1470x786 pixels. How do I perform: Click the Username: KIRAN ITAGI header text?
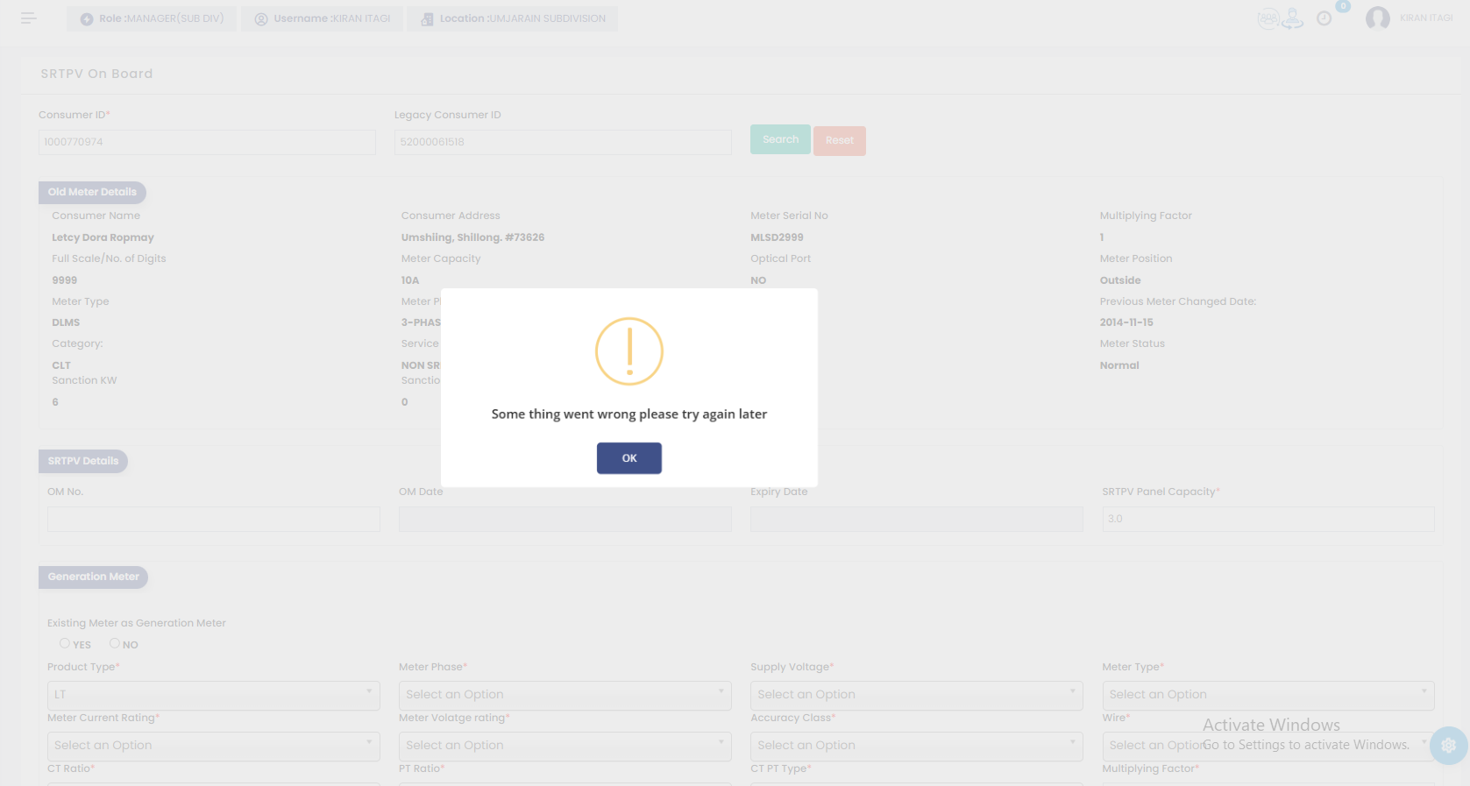pyautogui.click(x=332, y=18)
